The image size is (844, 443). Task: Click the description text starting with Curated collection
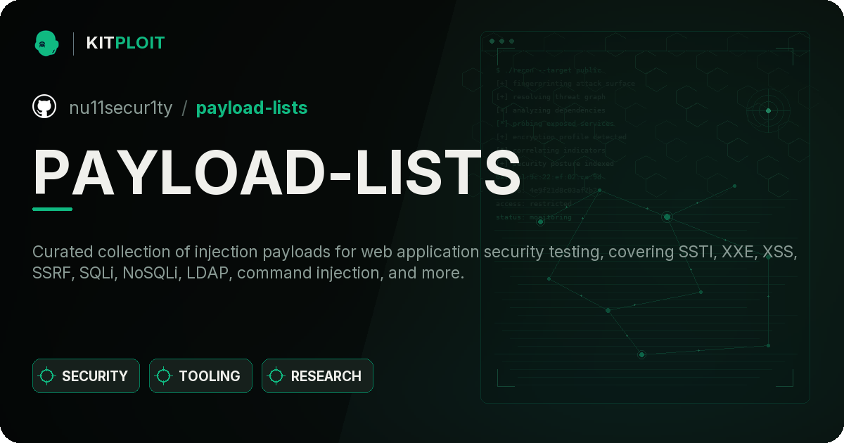415,262
